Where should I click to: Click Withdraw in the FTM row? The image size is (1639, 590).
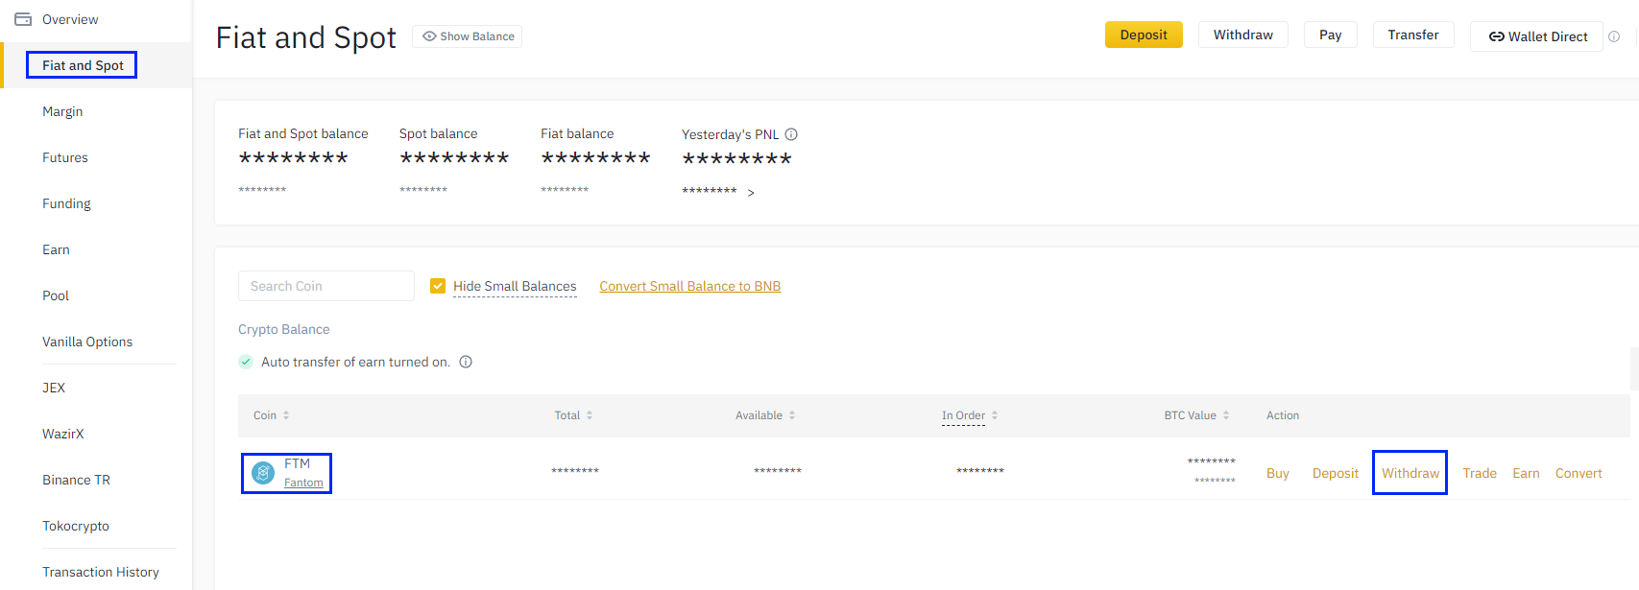1410,473
